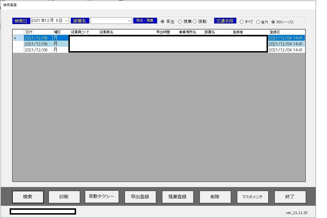Click the 残業登録 button

178,197
